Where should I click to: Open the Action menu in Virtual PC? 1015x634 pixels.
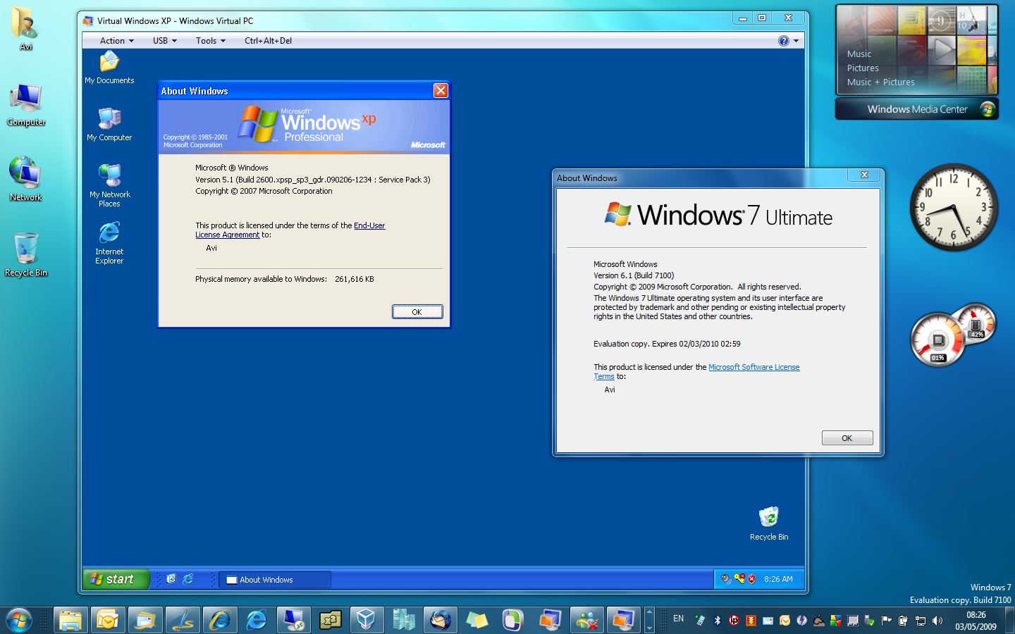click(116, 41)
